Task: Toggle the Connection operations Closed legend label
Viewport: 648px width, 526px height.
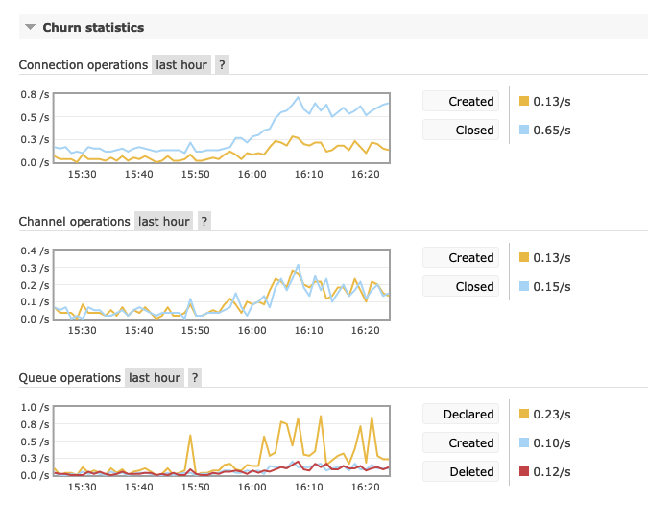Action: pyautogui.click(x=461, y=131)
